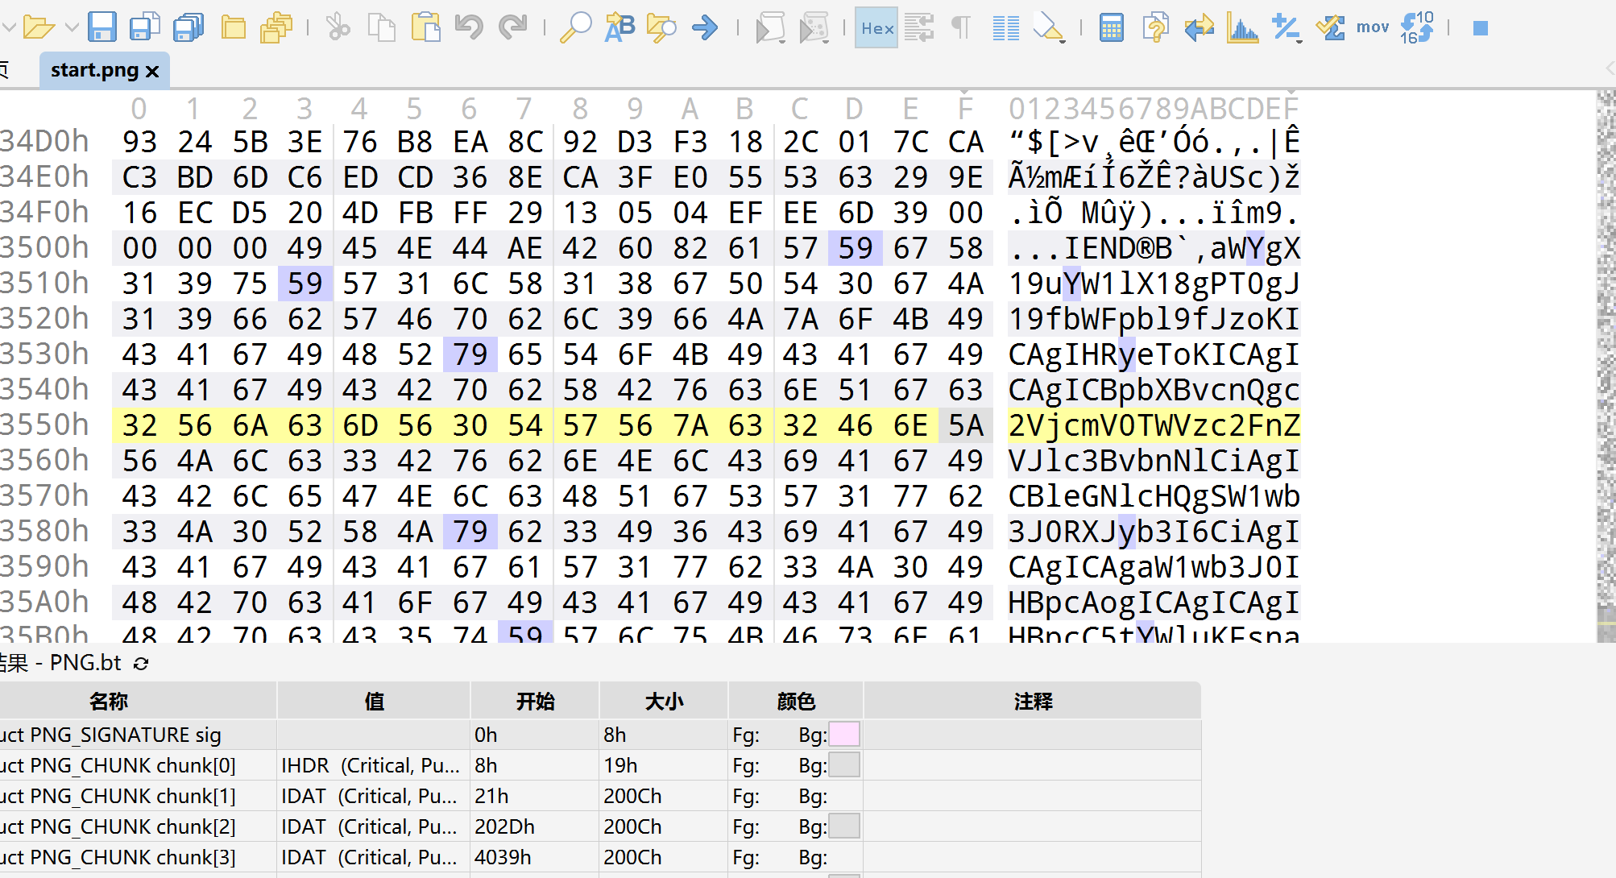Click the 注释 column header
This screenshot has height=878, width=1616.
[x=1034, y=702]
